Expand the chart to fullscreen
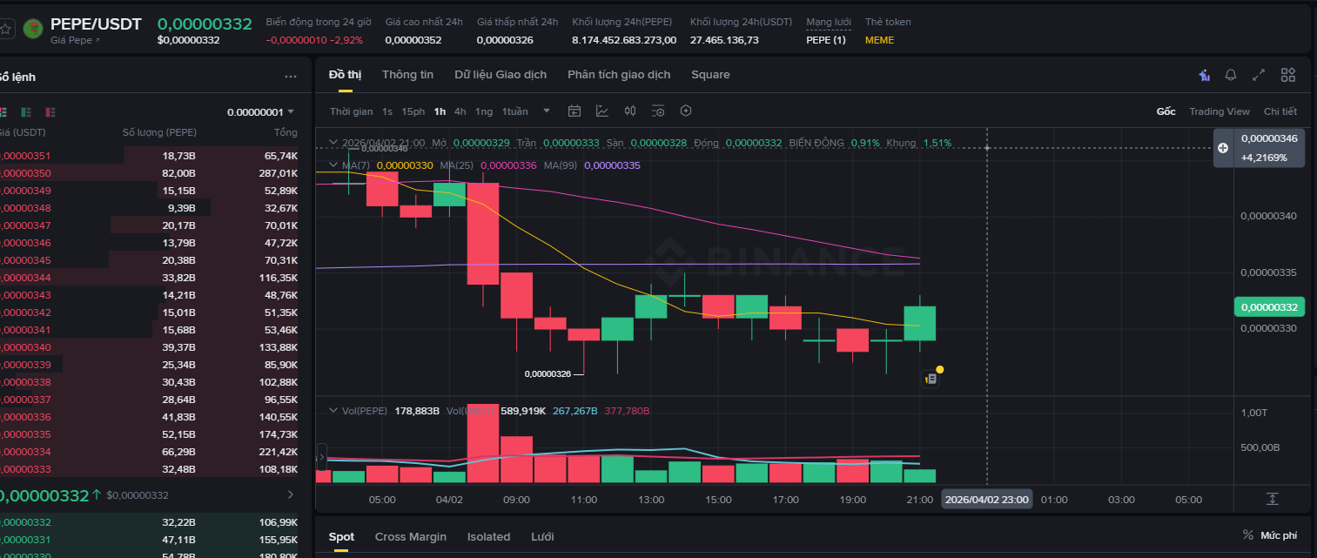Image resolution: width=1317 pixels, height=558 pixels. 1259,75
